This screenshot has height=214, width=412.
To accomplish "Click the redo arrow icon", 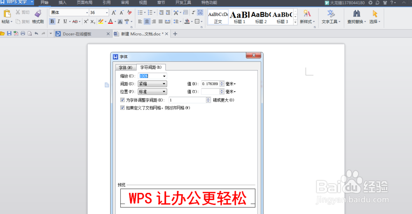I will pos(43,33).
